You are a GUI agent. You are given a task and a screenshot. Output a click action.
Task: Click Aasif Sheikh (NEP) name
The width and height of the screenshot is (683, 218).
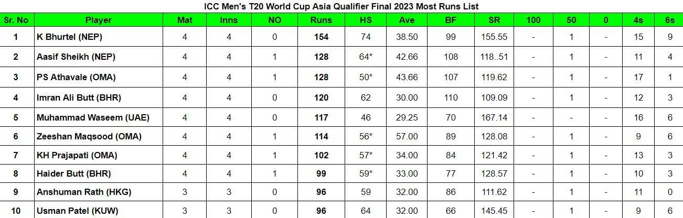76,57
